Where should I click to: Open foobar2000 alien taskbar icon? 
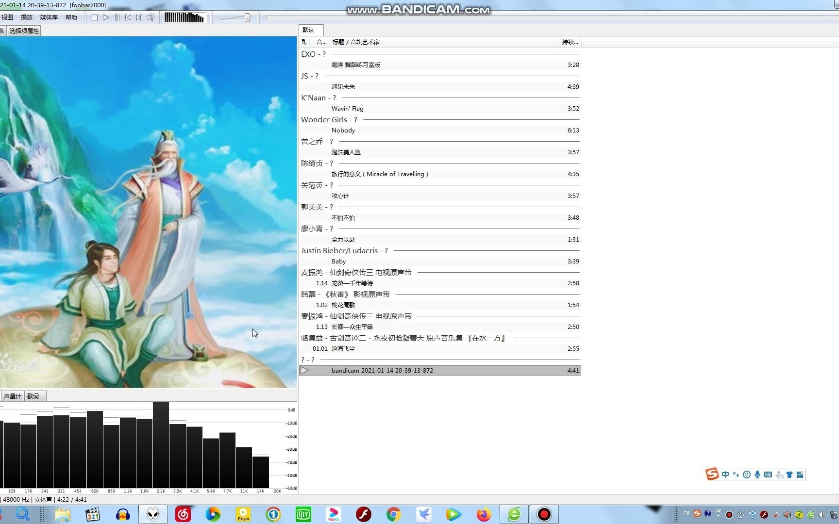pyautogui.click(x=153, y=514)
